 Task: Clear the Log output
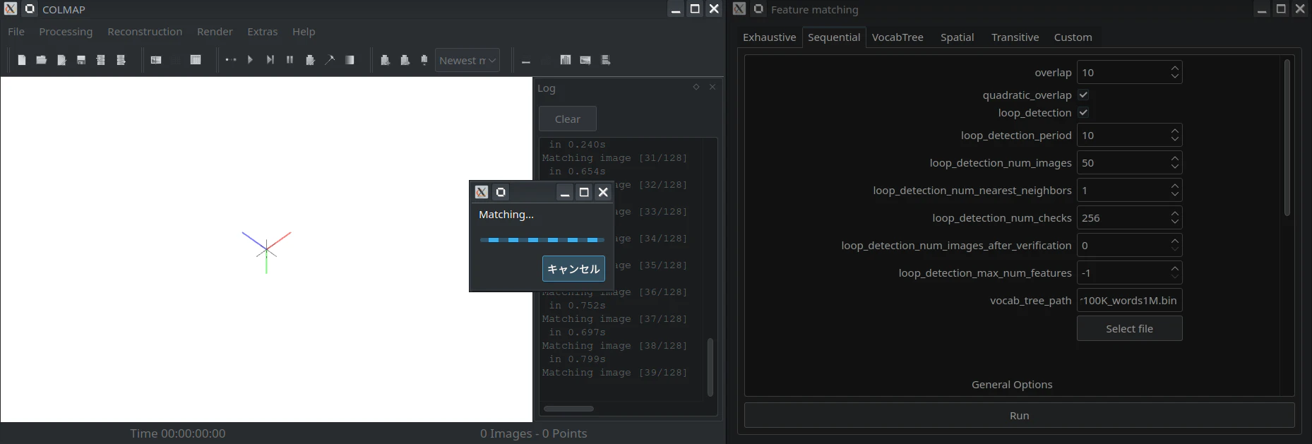click(x=568, y=119)
